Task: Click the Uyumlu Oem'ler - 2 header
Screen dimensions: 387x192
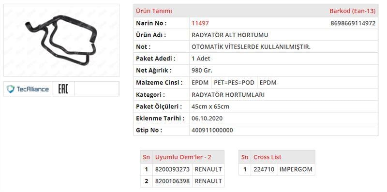Action: point(183,157)
